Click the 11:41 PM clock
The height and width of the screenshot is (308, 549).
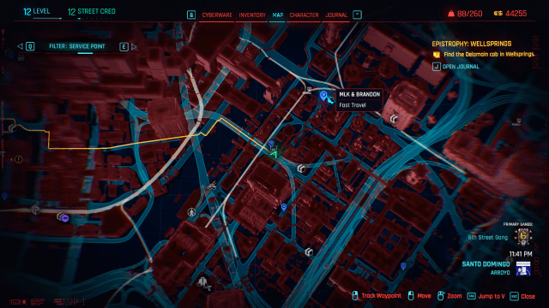point(521,254)
